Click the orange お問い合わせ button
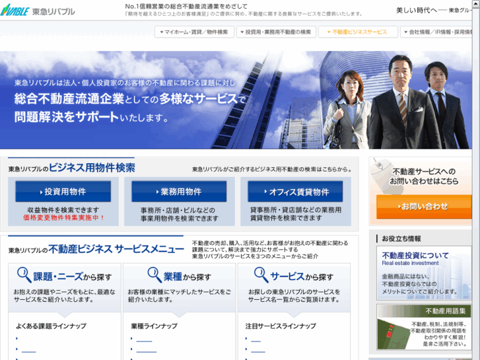480x360 pixels. point(424,207)
